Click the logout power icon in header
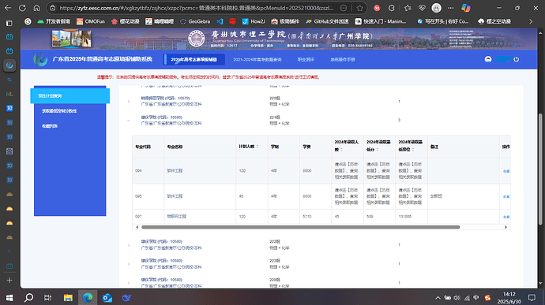545x305 pixels. pos(516,59)
